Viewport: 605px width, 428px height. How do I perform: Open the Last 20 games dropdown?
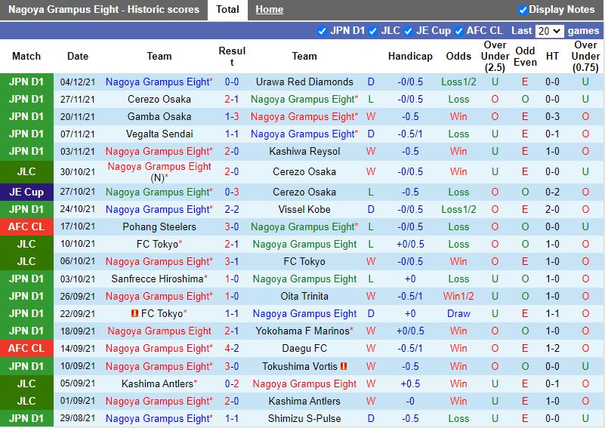tap(549, 31)
